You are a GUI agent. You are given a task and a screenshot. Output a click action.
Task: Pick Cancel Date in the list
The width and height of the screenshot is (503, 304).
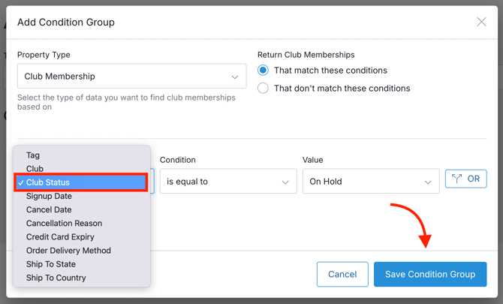[x=49, y=209]
